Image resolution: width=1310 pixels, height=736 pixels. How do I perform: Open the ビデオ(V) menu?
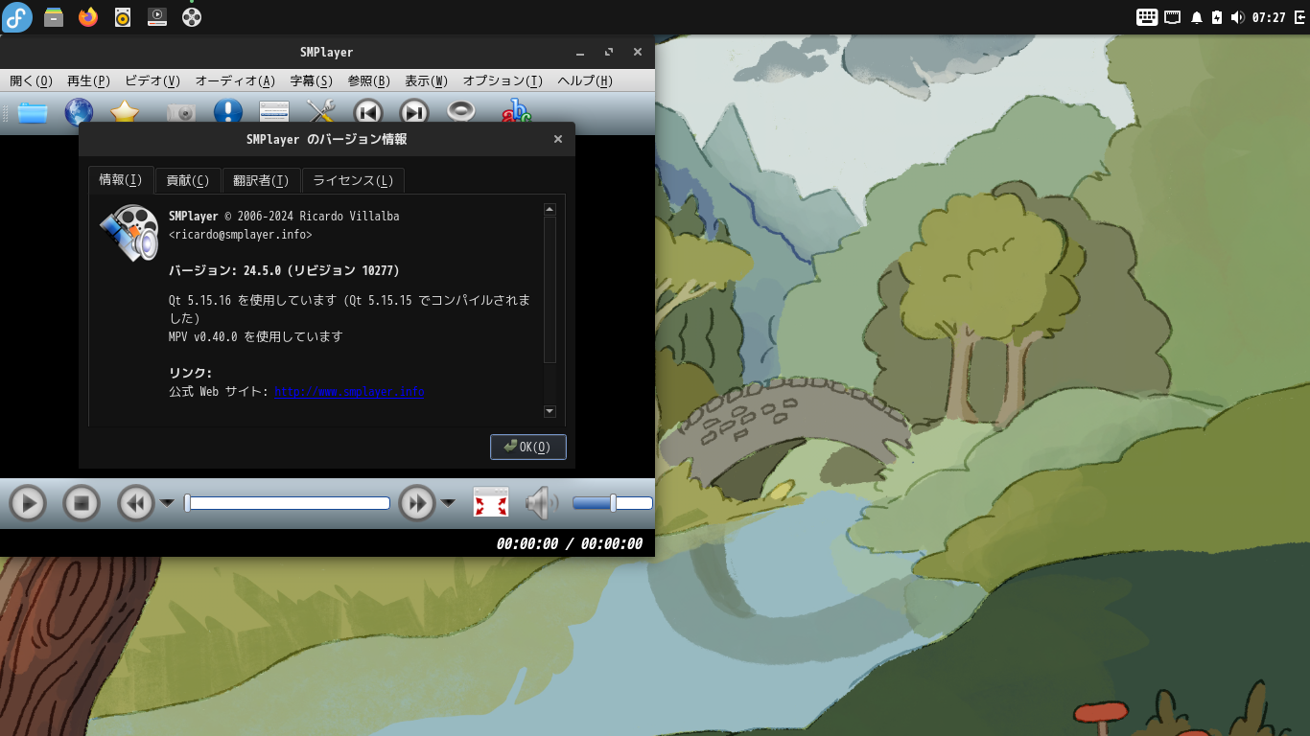[x=152, y=80]
